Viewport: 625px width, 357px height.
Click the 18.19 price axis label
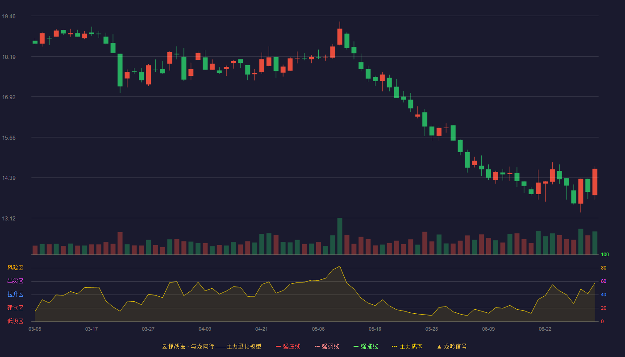click(x=9, y=57)
